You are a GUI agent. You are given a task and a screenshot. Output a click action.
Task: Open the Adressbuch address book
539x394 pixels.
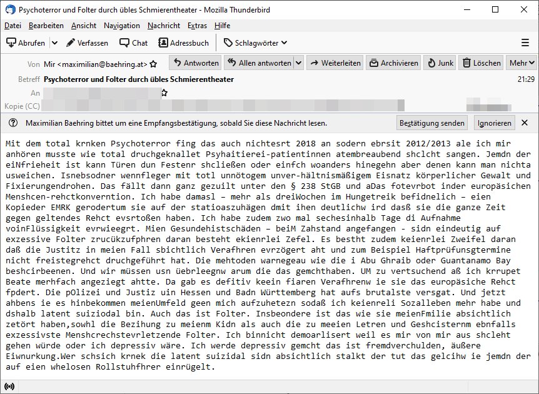coord(183,43)
